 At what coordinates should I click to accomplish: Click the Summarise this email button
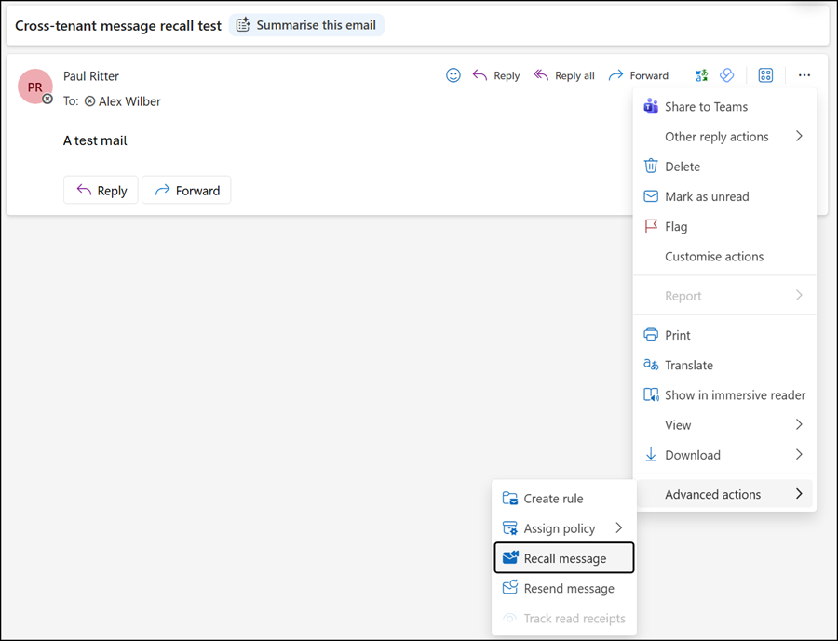306,25
